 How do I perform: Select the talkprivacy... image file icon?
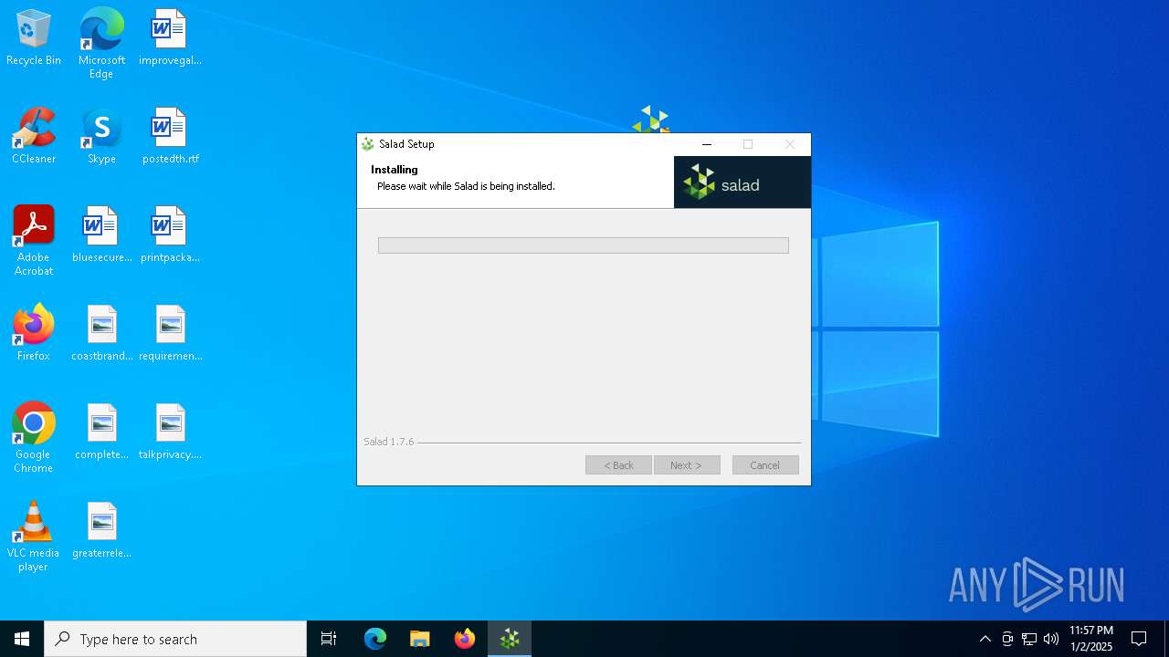pyautogui.click(x=170, y=432)
